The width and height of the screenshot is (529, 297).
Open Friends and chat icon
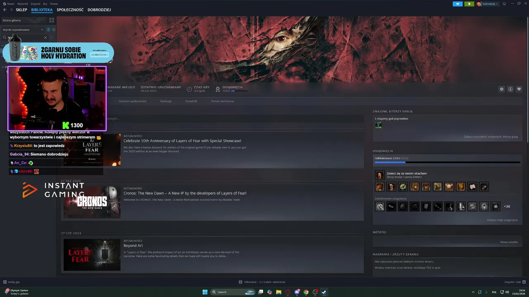click(x=523, y=282)
